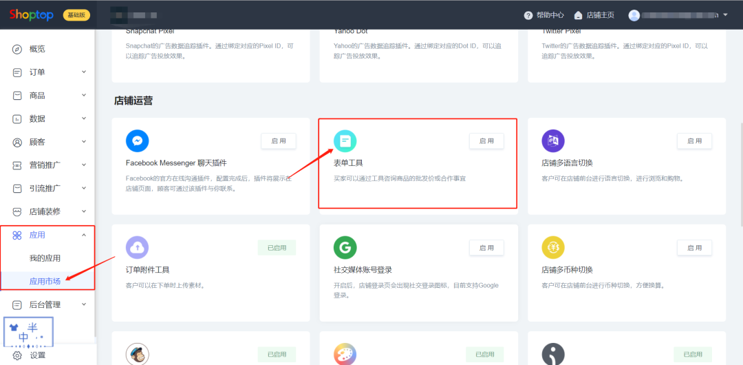Click the 店铺多语言切换 translate icon
The image size is (743, 365).
coord(553,141)
